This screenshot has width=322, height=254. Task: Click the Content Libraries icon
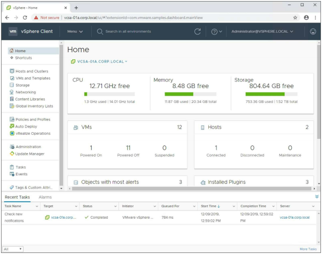click(x=12, y=99)
